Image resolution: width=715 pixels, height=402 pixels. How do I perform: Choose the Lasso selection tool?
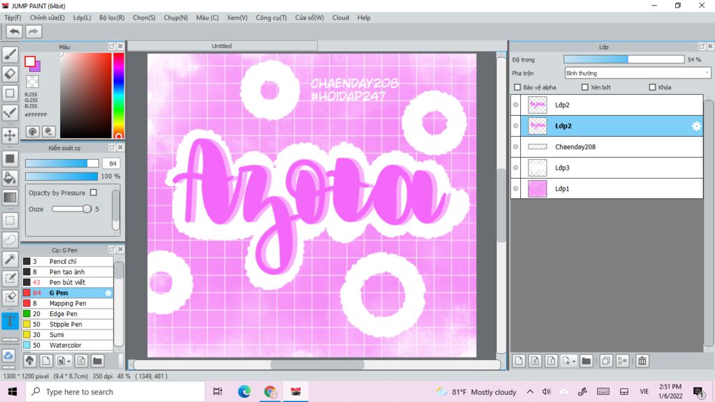10,240
